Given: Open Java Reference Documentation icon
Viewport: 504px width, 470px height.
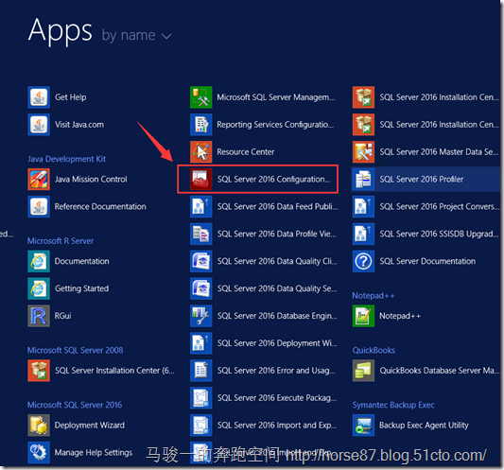Looking at the screenshot, I should click(39, 206).
